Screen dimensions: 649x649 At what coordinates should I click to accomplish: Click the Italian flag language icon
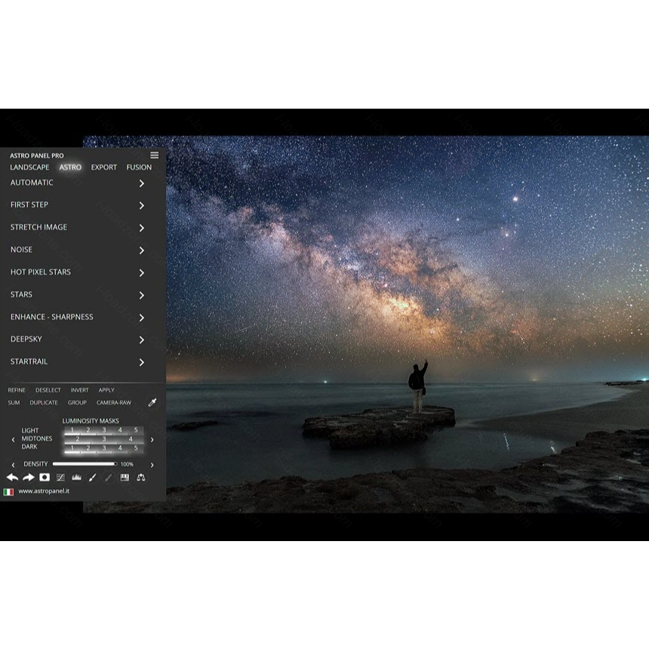[x=8, y=492]
